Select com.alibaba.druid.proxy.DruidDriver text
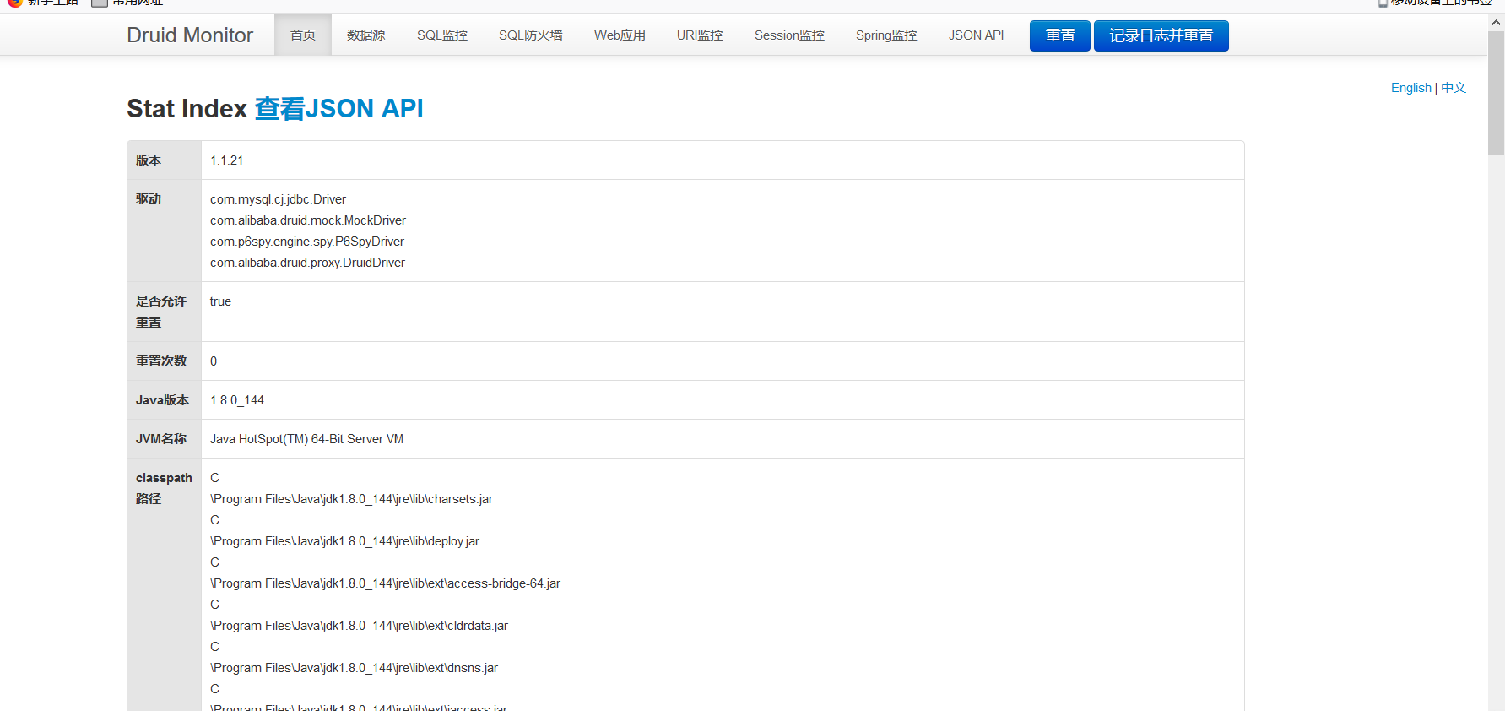The width and height of the screenshot is (1505, 711). 307,263
